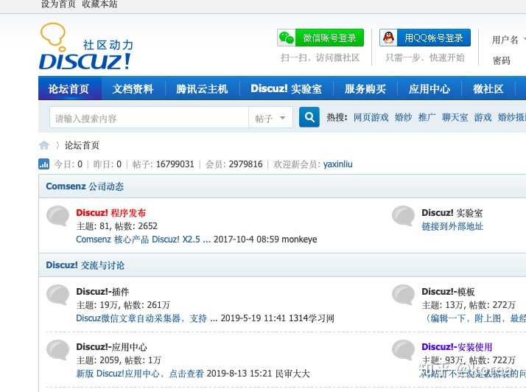Screen dimensions: 526x392
Task: Click the 设为首页 link
Action: pyautogui.click(x=58, y=4)
